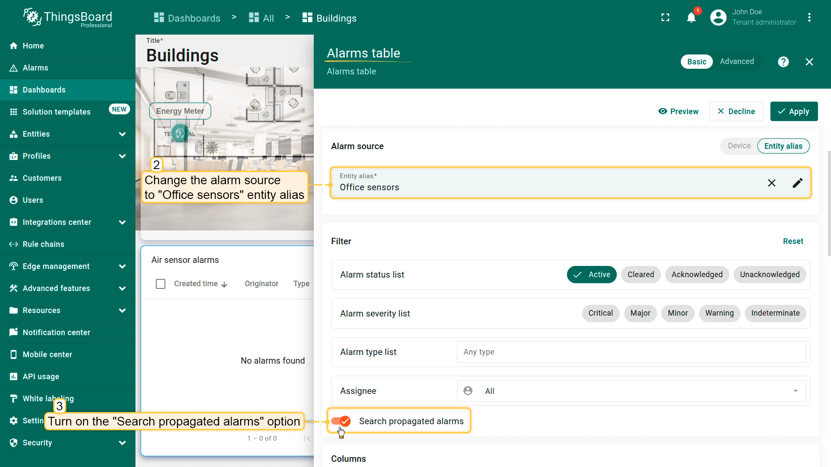
Task: Open the John Doe account avatar
Action: tap(718, 18)
